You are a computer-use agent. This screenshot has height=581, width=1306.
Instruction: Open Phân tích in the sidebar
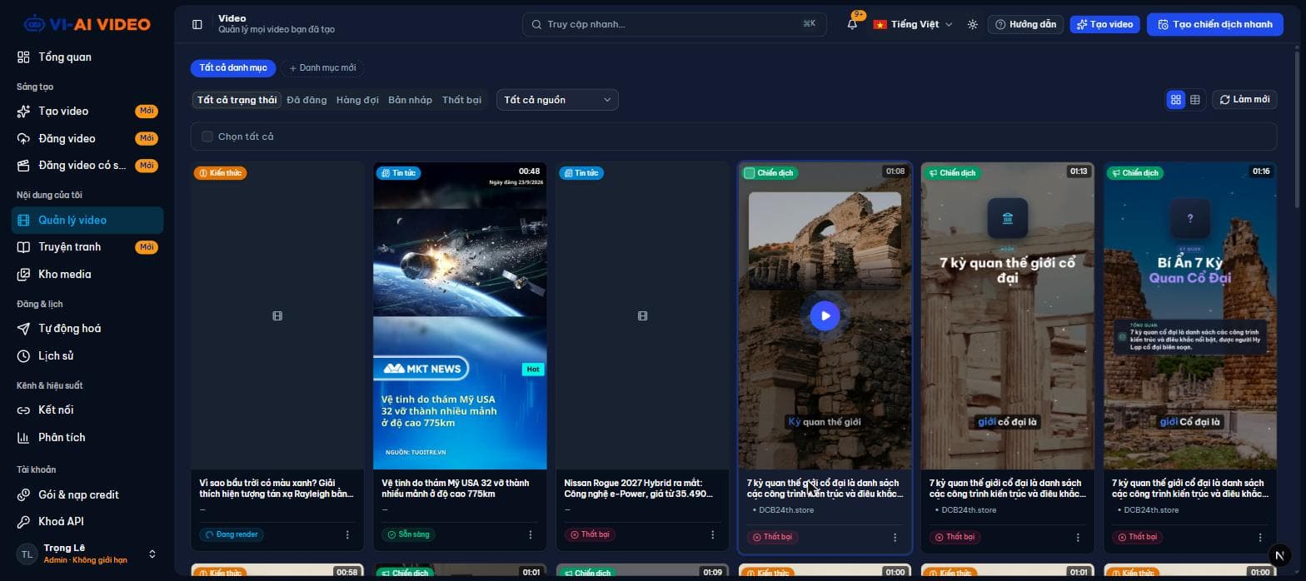87,437
